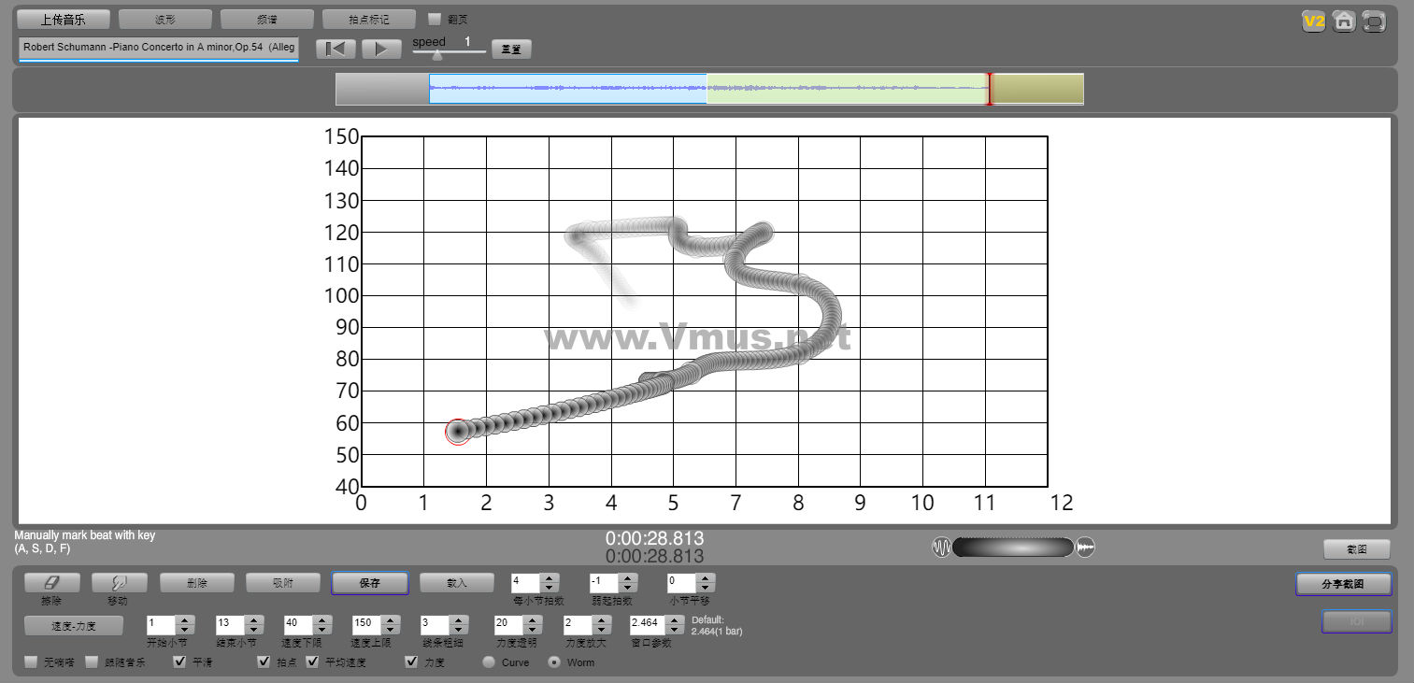Image resolution: width=1414 pixels, height=683 pixels.
Task: Increase the 结束小节 end bar stepper
Action: pos(253,619)
